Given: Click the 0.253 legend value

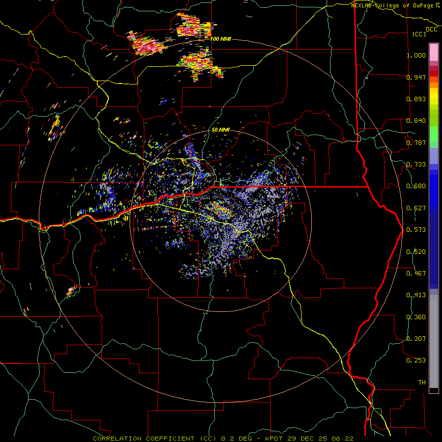Looking at the screenshot, I should pyautogui.click(x=416, y=360).
